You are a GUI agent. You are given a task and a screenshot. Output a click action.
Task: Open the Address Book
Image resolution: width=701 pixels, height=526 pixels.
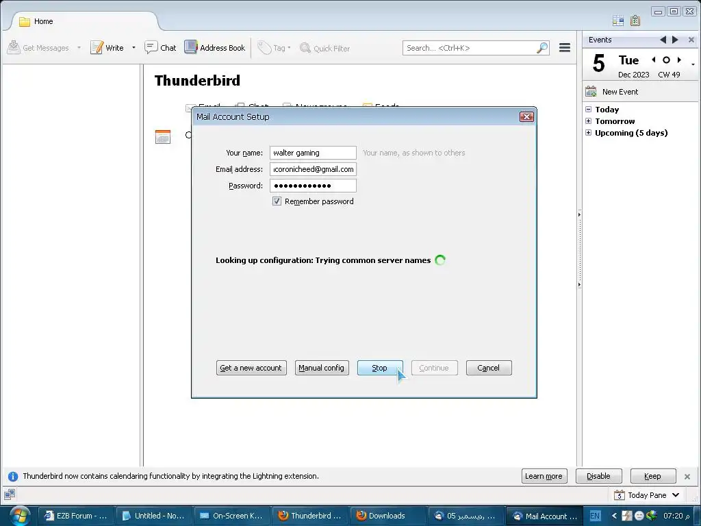(214, 47)
